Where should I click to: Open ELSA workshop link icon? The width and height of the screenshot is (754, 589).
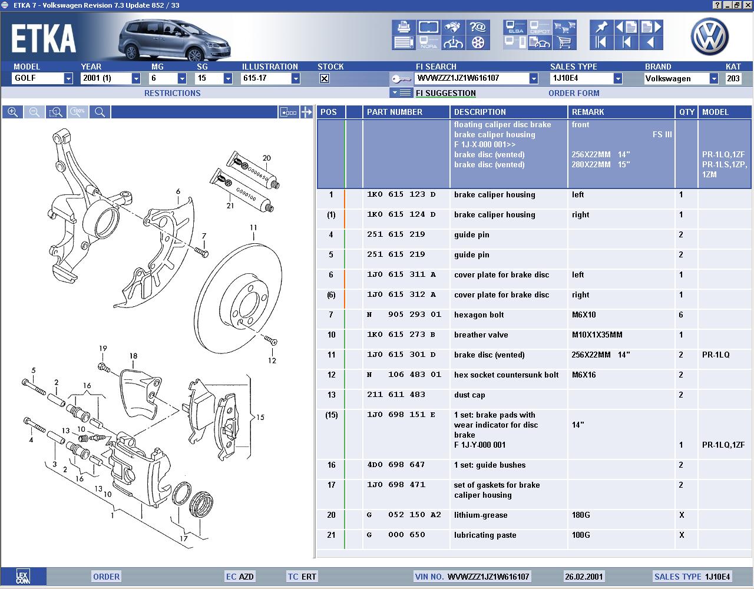pos(515,27)
